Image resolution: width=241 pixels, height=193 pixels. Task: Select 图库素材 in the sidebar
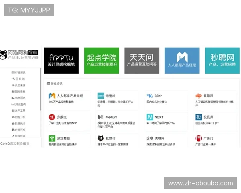[18, 92]
